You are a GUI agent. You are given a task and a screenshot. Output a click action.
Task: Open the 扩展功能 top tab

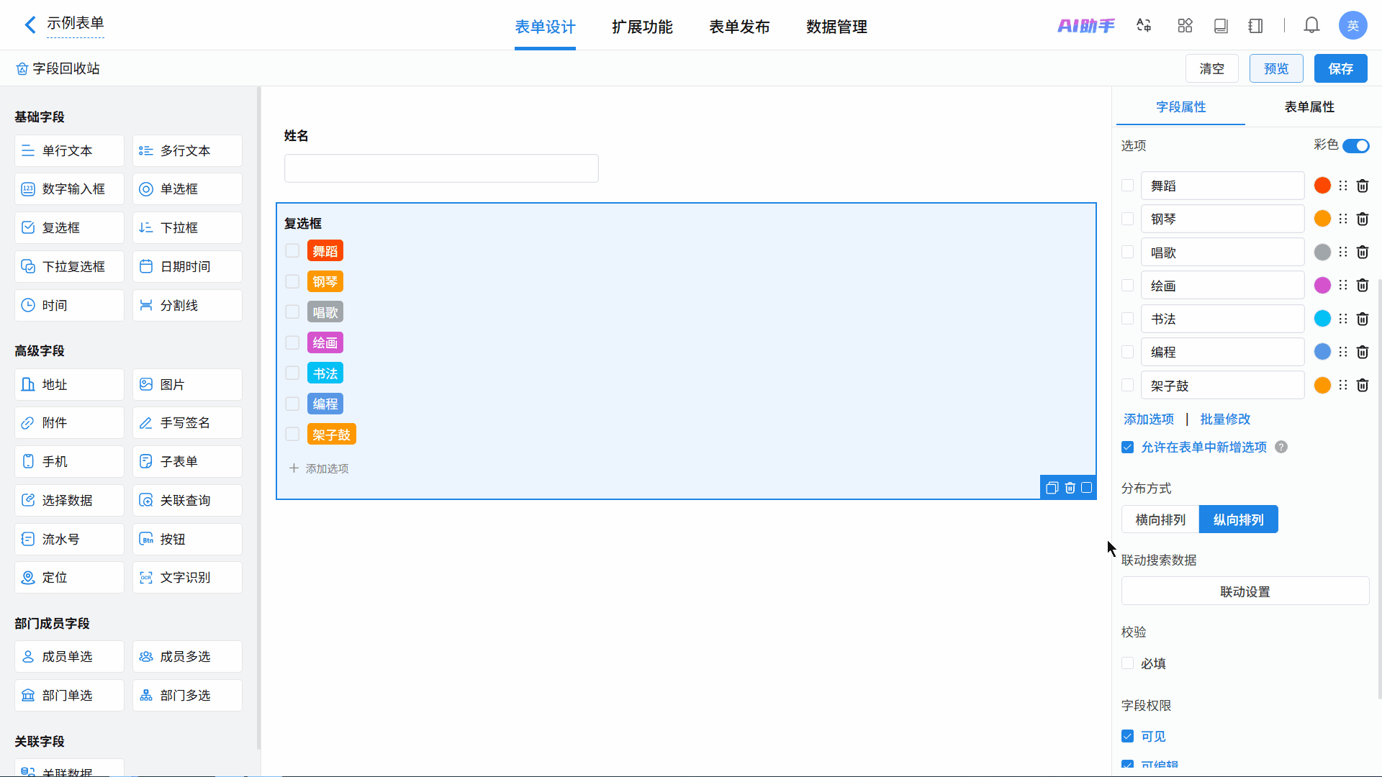(x=642, y=27)
